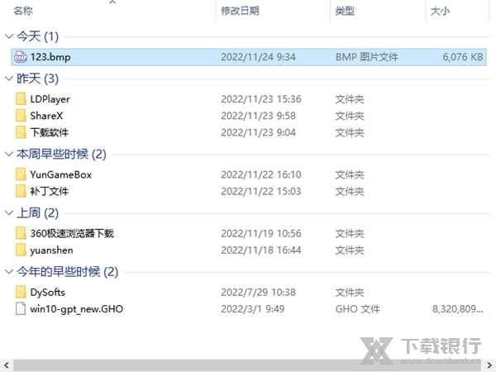Image resolution: width=496 pixels, height=372 pixels.
Task: Select the 360极速浏览器下载 folder name
Action: click(x=72, y=233)
